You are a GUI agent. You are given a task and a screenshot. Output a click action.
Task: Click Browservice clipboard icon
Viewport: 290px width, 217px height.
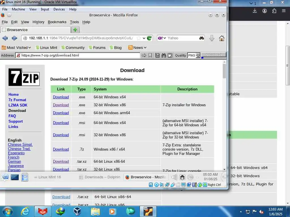pos(170,55)
